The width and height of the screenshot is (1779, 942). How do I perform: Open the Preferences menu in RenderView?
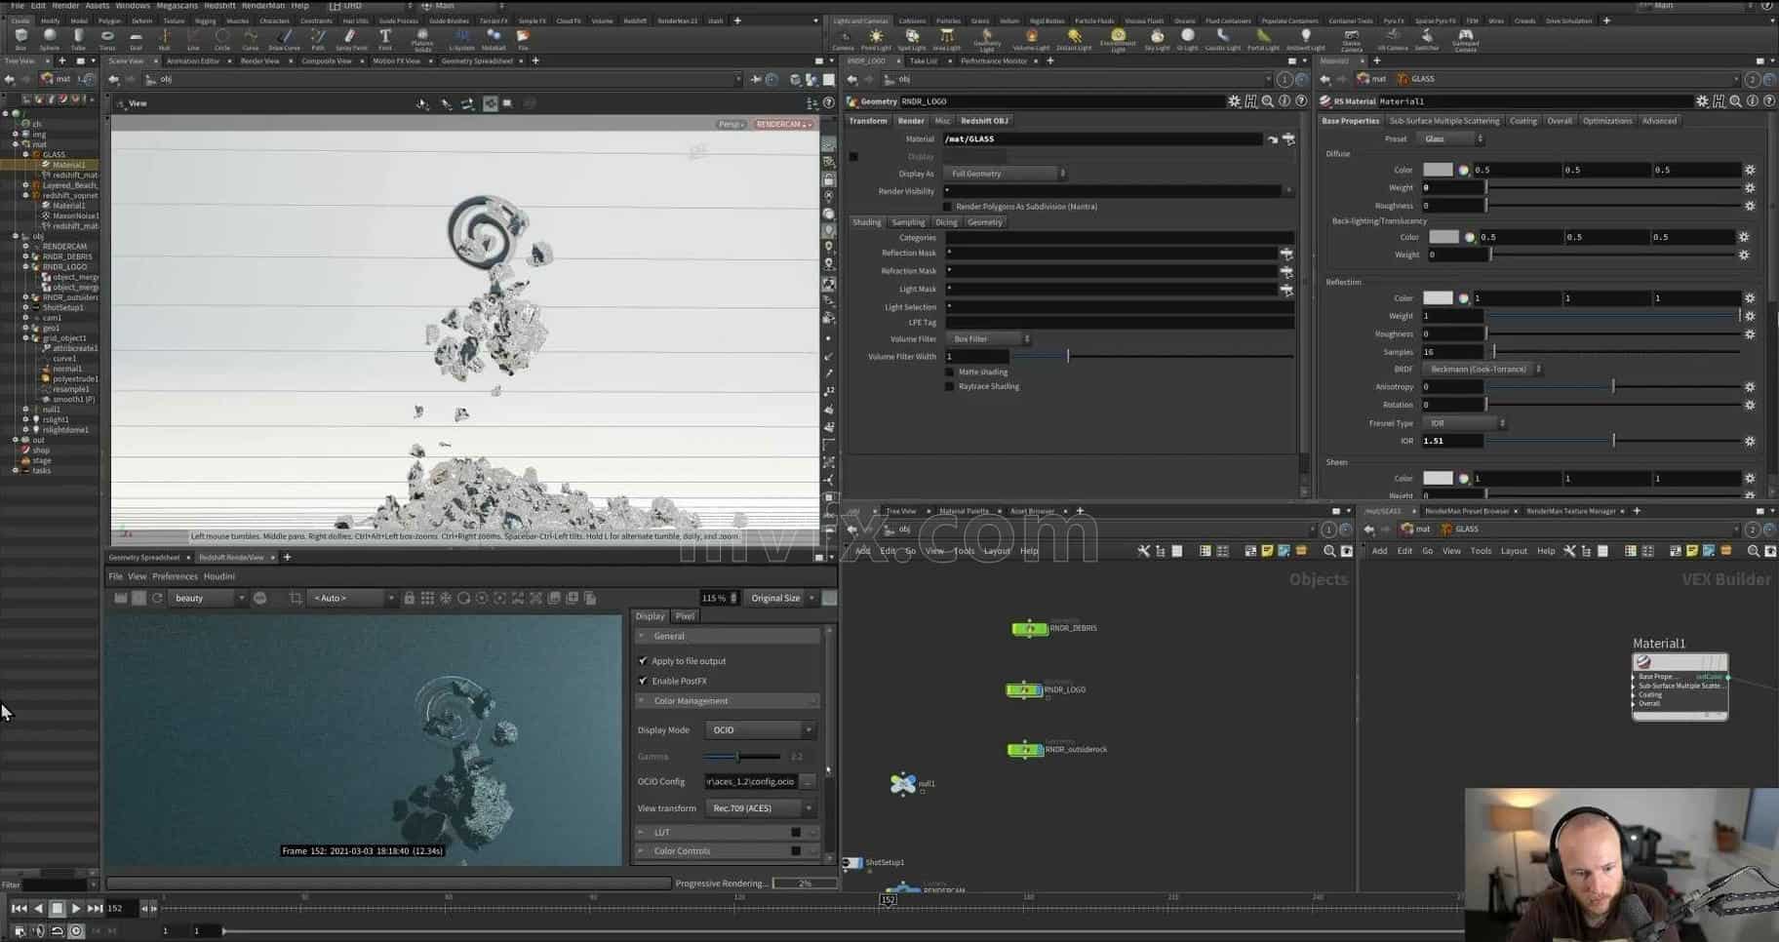tap(175, 576)
